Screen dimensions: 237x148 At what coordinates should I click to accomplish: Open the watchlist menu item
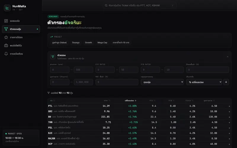pyautogui.click(x=21, y=37)
